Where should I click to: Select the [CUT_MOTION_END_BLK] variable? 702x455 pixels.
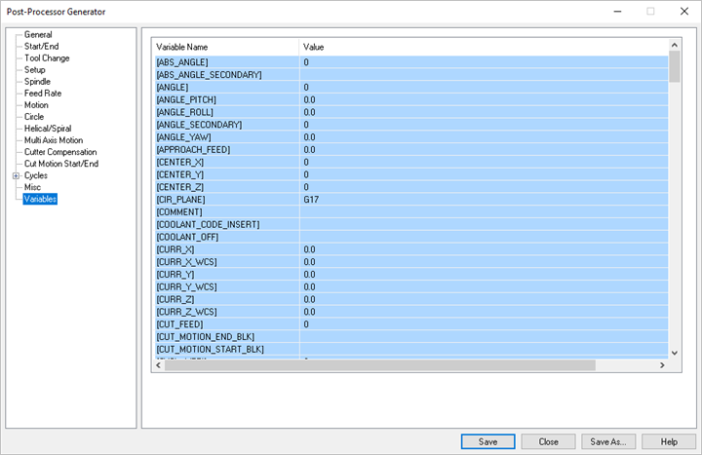411,337
